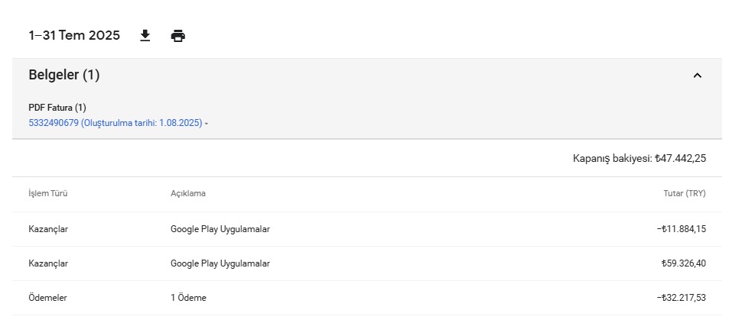Viewport: 742px width, 323px height.
Task: Select the Ödemeler transaction type
Action: (x=47, y=298)
